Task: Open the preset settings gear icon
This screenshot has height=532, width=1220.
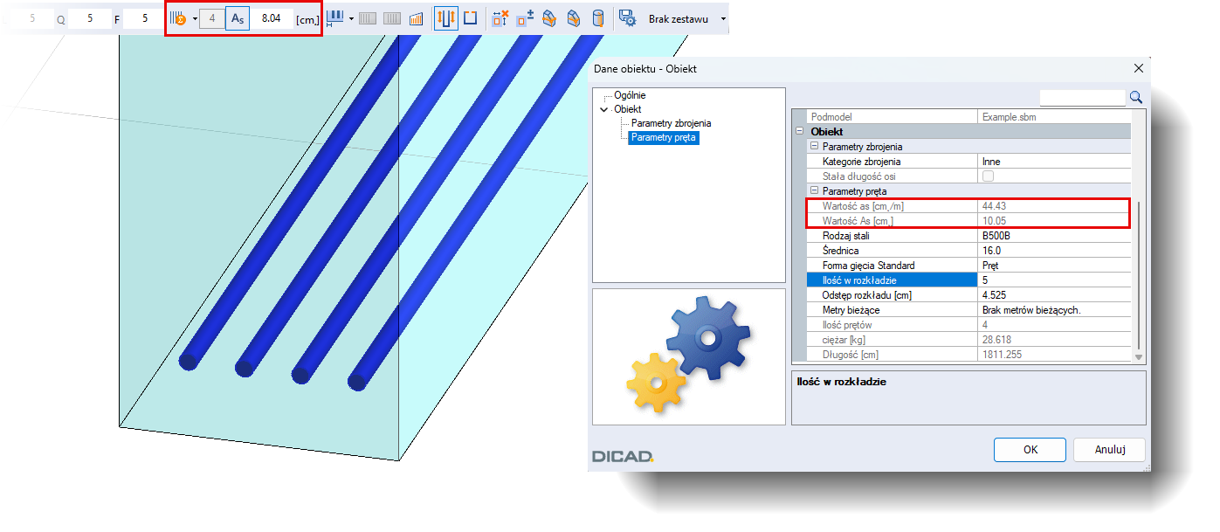Action: 627,18
